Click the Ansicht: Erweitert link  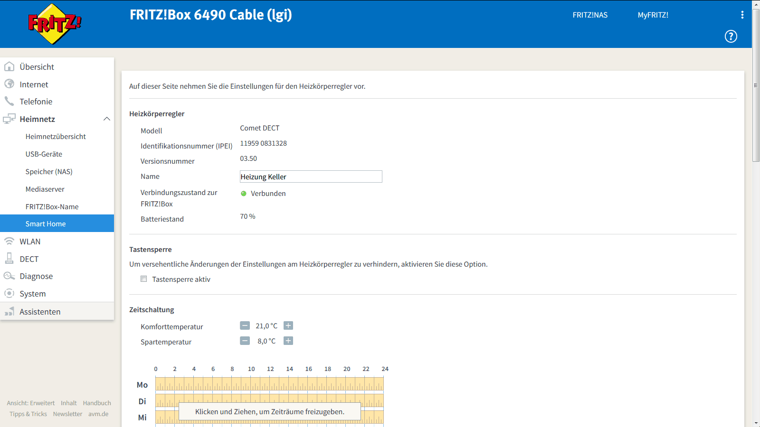click(31, 403)
